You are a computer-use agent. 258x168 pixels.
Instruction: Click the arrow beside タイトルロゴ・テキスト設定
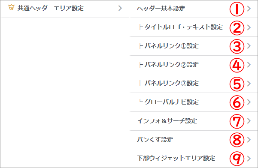[x=249, y=27]
